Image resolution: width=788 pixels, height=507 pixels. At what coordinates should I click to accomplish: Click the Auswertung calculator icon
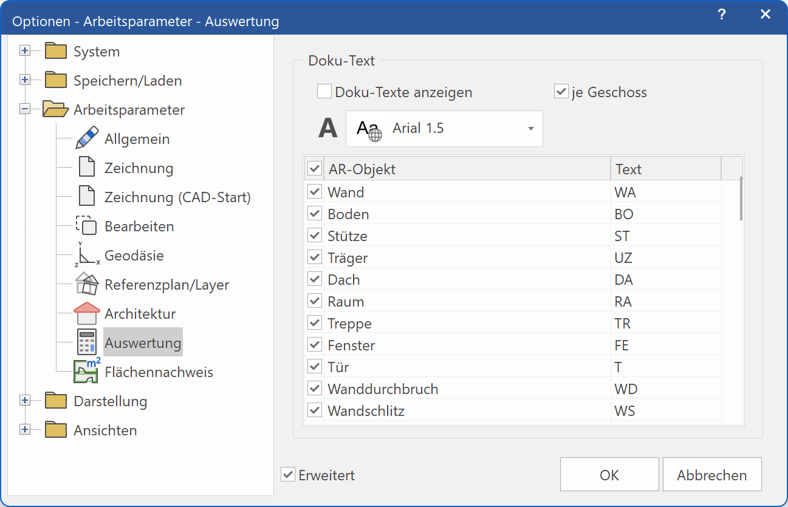pyautogui.click(x=87, y=341)
